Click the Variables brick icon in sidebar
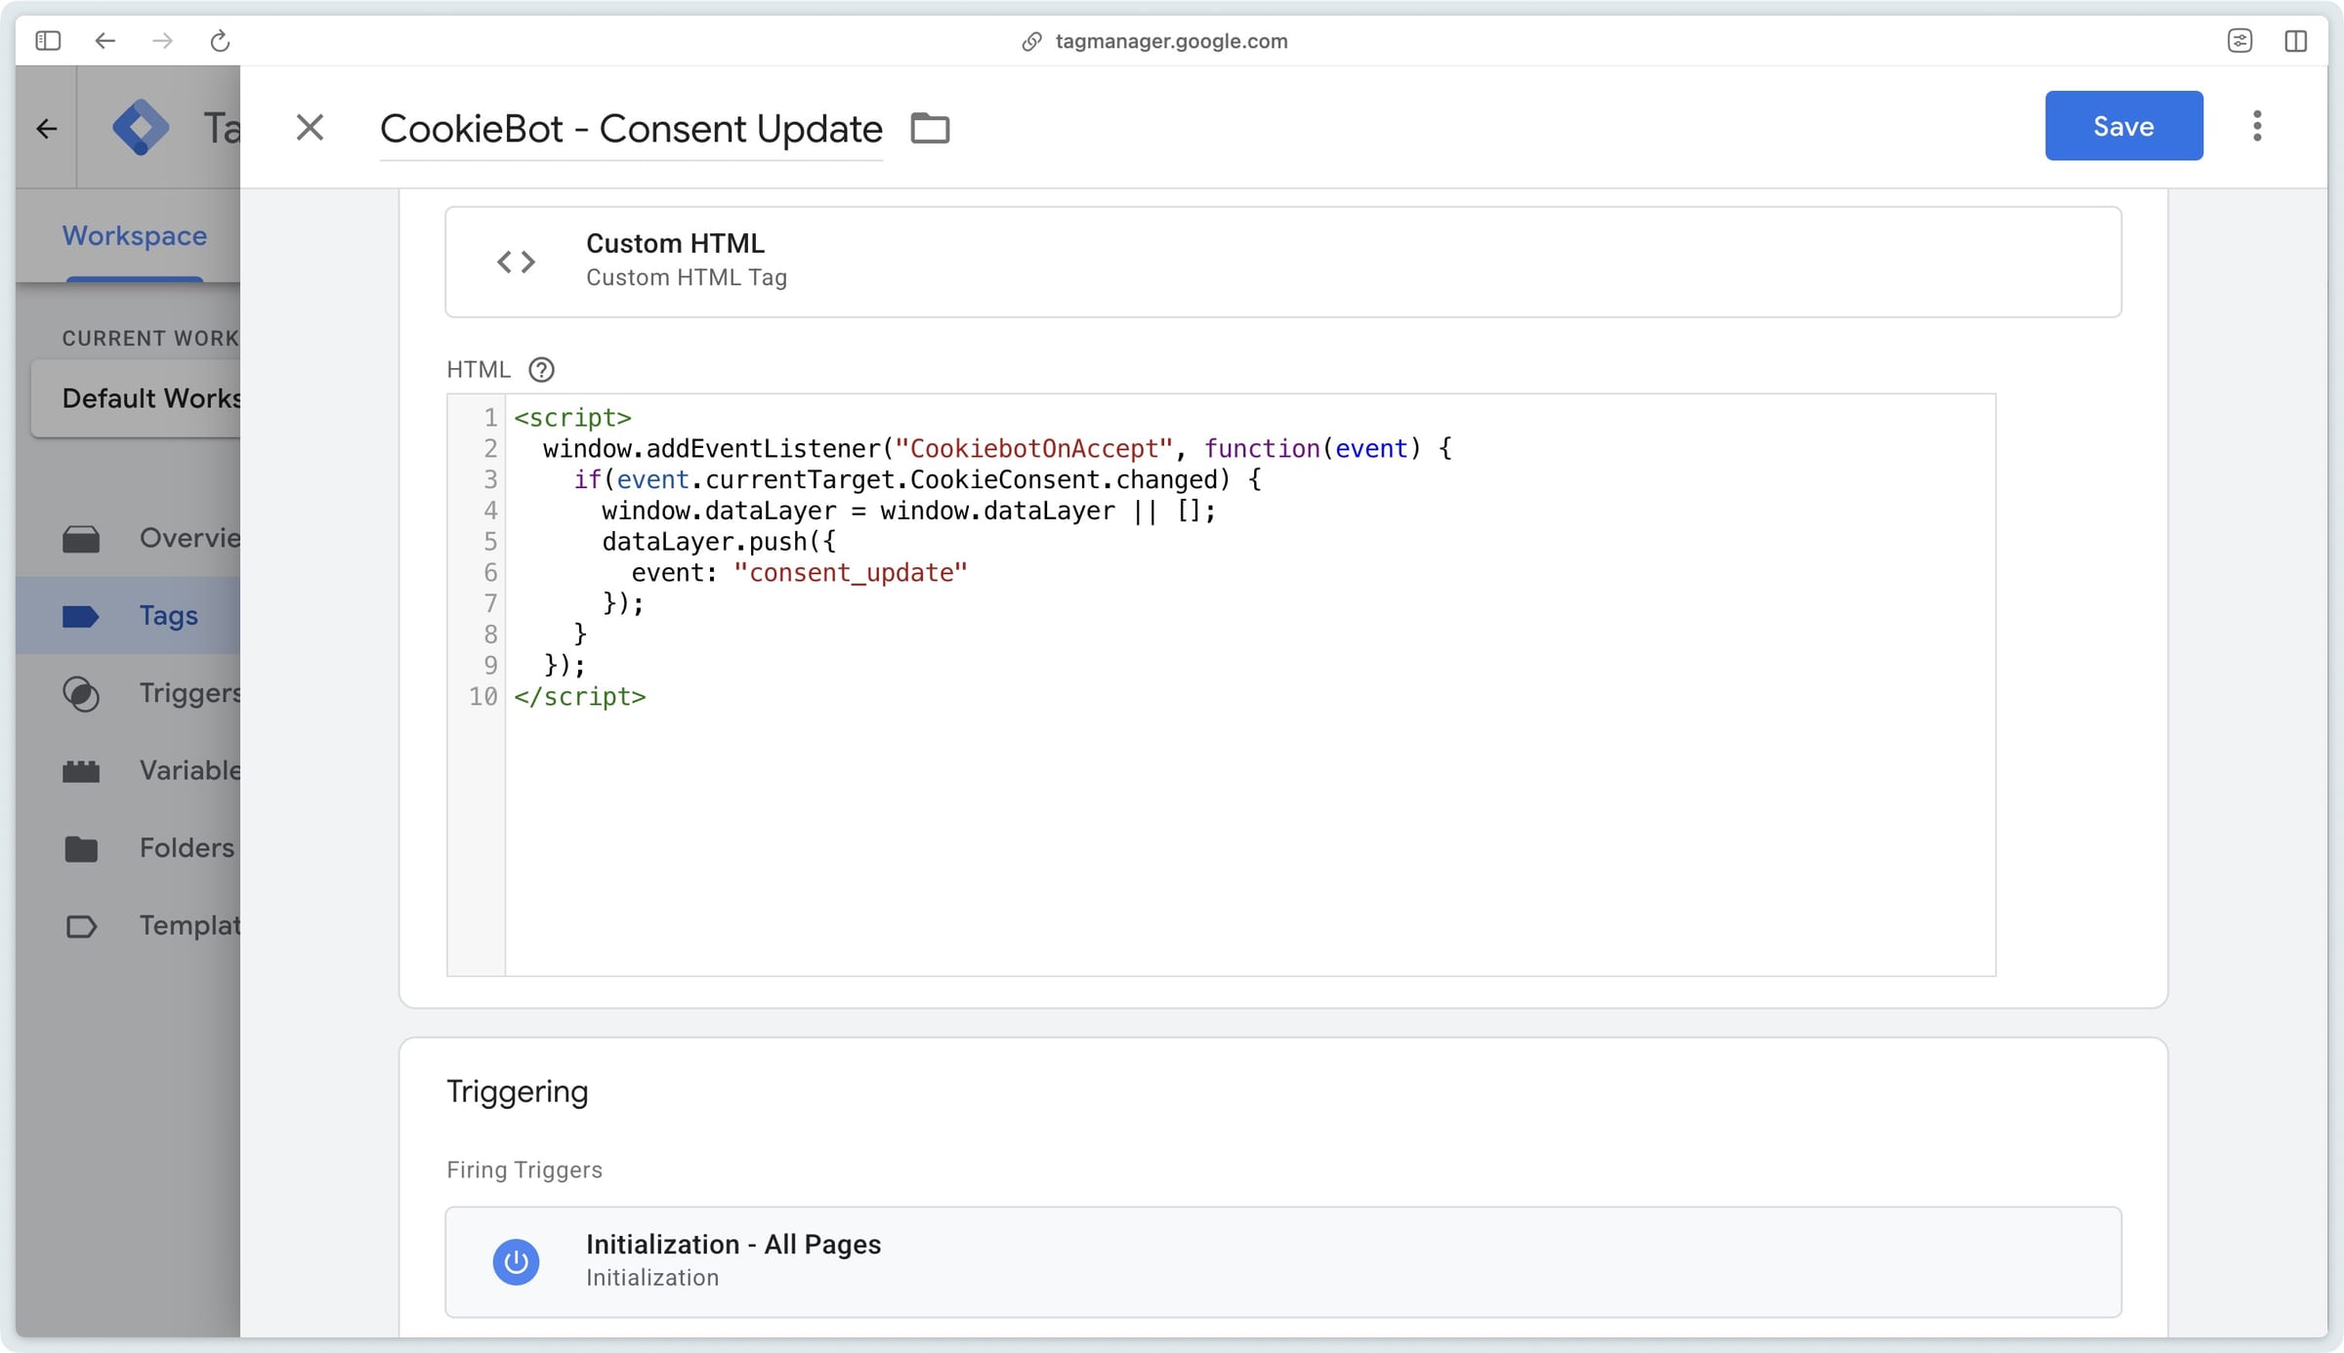 (80, 771)
